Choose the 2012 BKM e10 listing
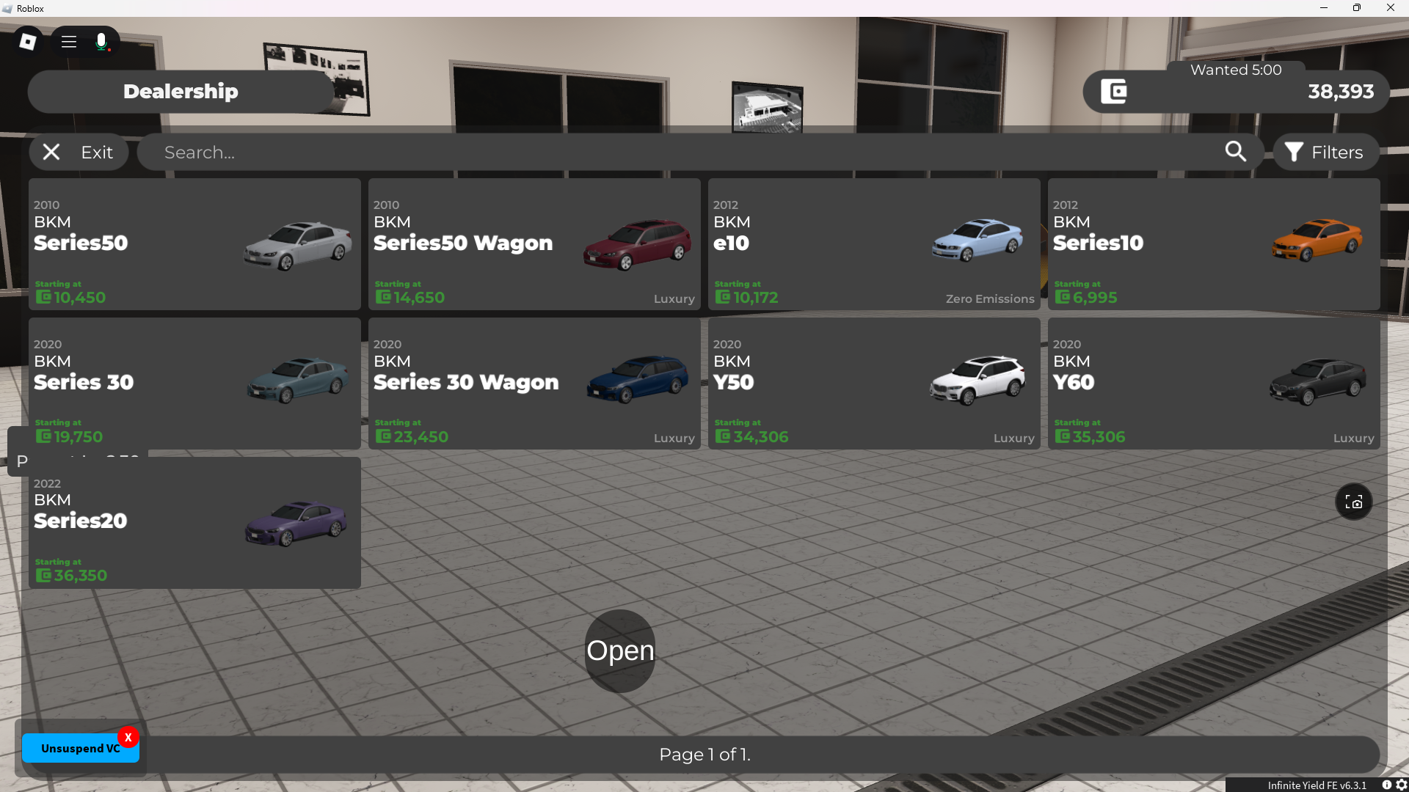 click(x=873, y=244)
